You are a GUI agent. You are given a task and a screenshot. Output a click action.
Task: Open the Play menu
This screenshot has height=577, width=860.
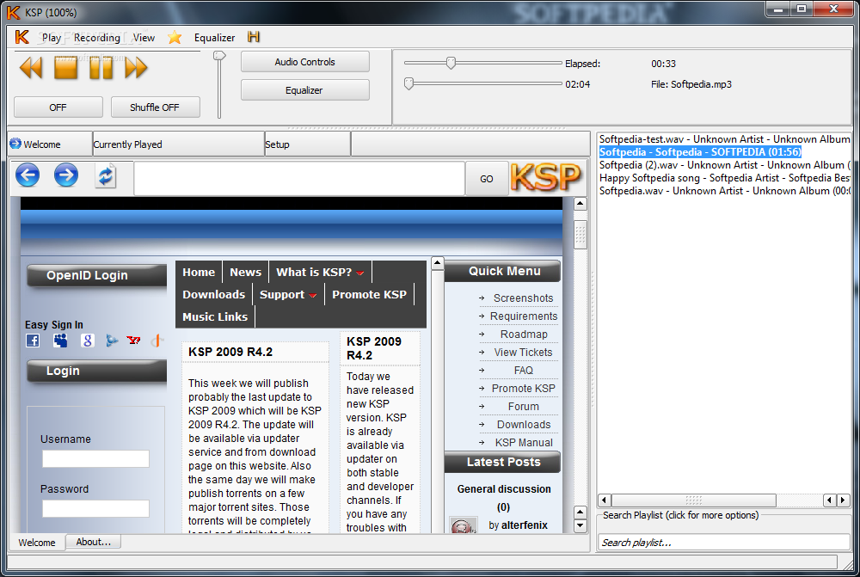click(52, 37)
